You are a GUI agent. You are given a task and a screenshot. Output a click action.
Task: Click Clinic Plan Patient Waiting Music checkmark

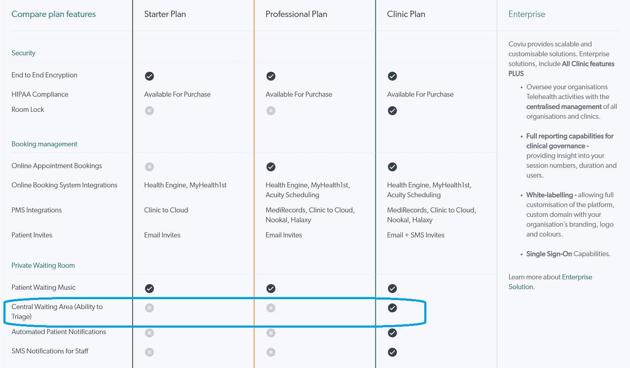pos(392,289)
